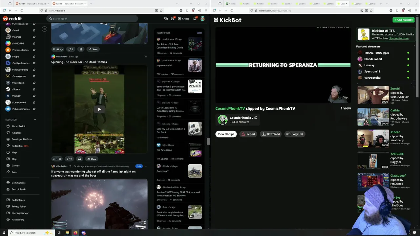Open a new tab in Reddit window

click(x=91, y=4)
